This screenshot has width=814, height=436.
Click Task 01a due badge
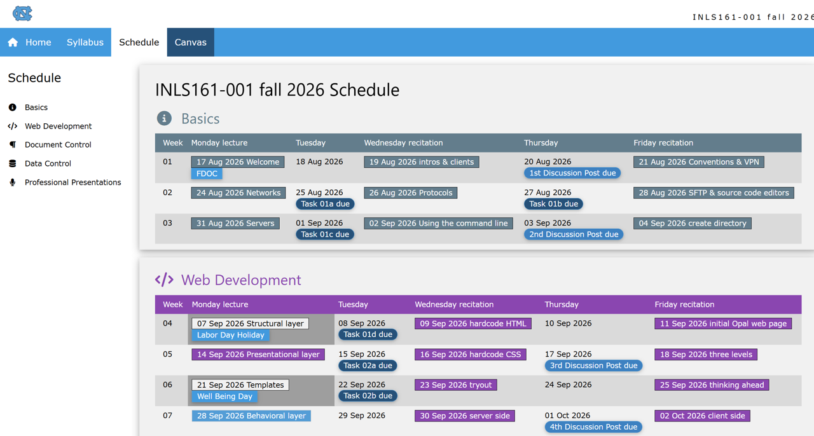[325, 204]
